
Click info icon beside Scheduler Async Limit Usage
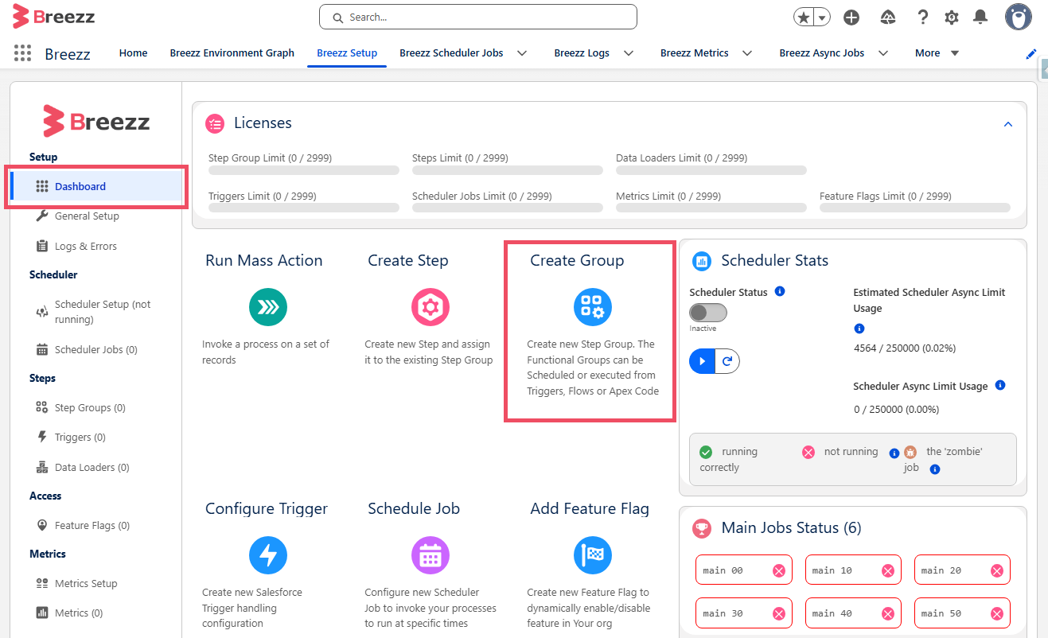[x=1000, y=385]
